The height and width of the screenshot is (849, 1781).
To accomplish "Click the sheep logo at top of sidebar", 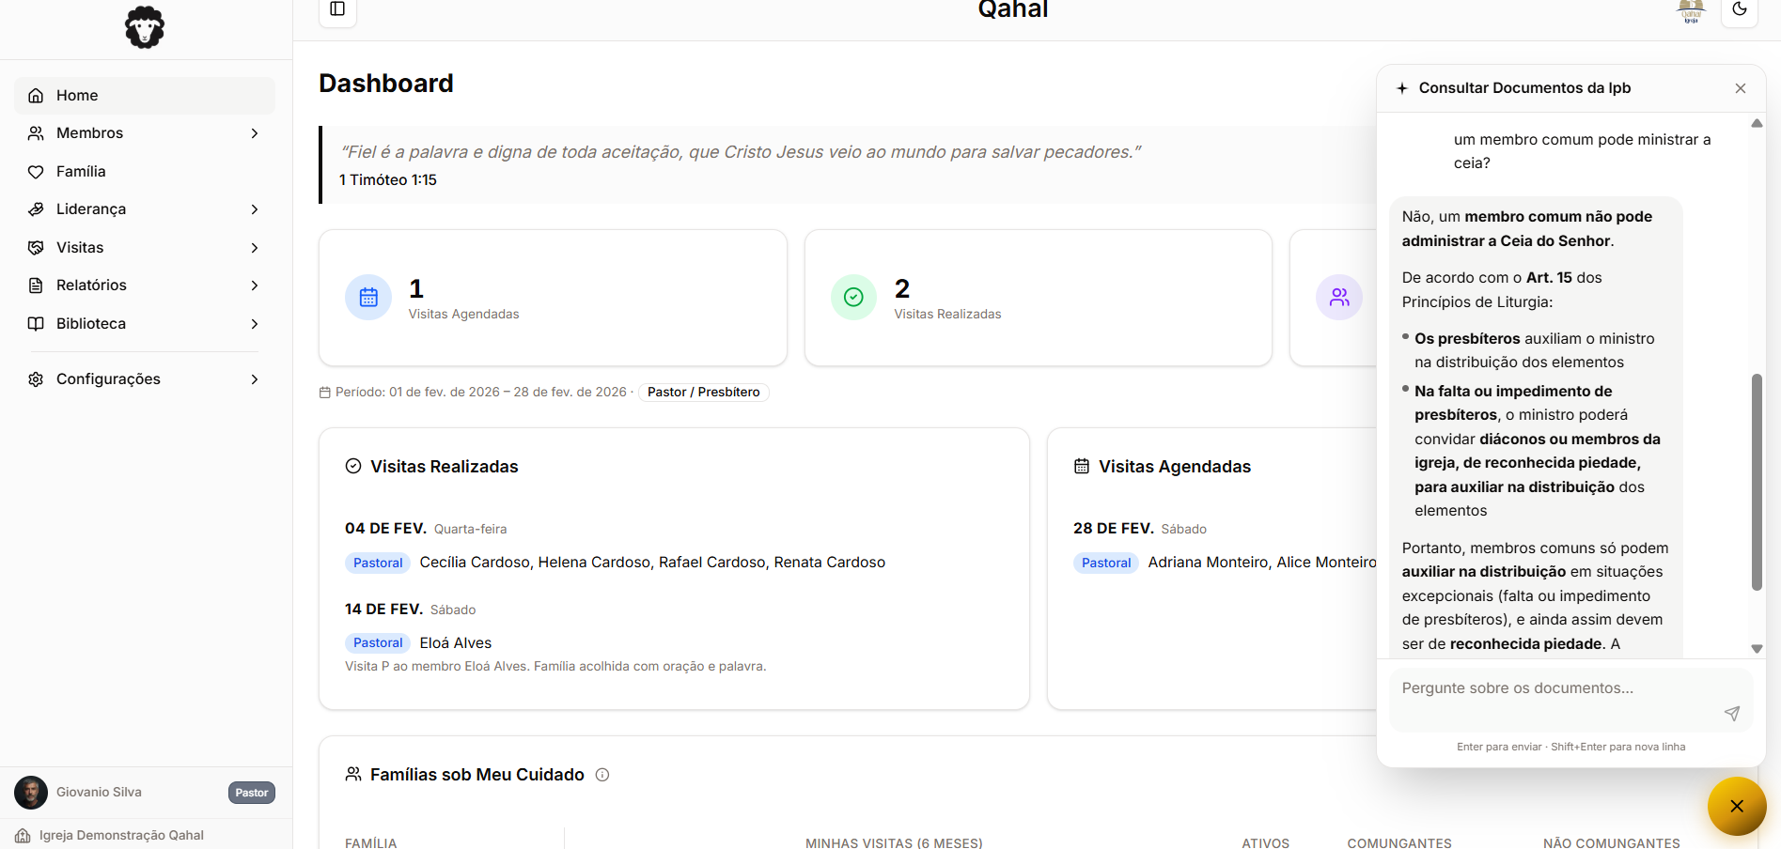I will (143, 26).
